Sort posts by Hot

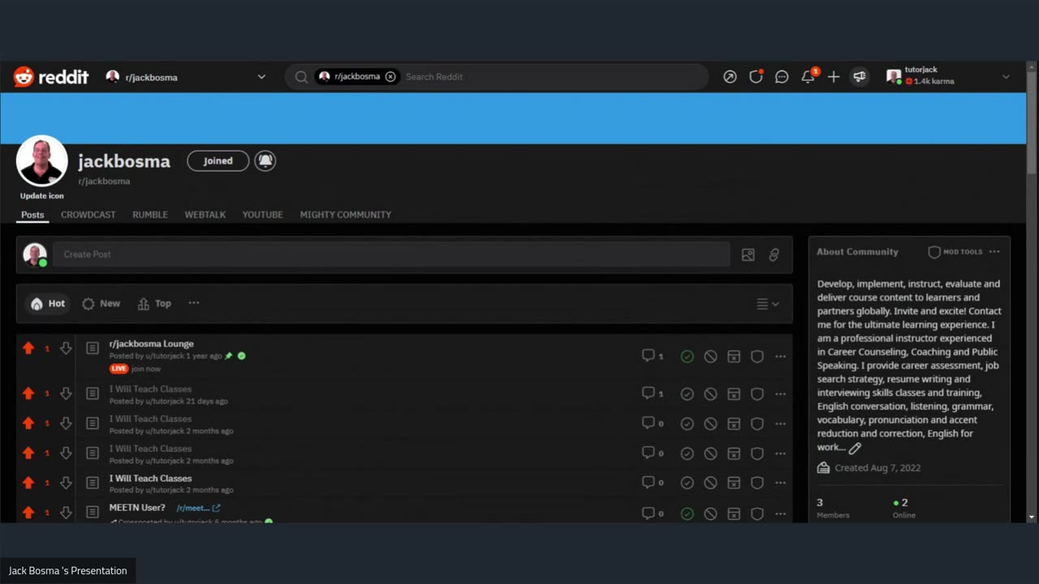[47, 303]
